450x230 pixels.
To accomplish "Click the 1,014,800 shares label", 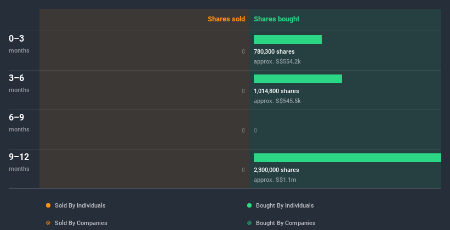I will pos(276,91).
